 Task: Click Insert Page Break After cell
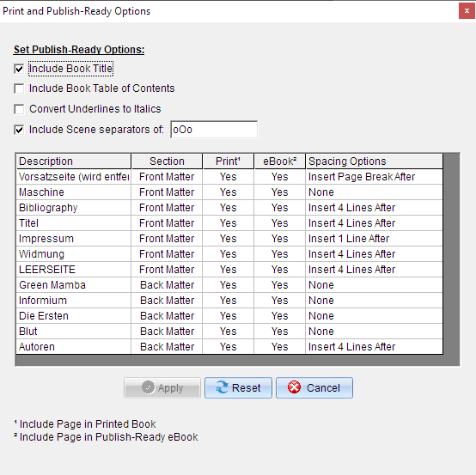pyautogui.click(x=374, y=177)
